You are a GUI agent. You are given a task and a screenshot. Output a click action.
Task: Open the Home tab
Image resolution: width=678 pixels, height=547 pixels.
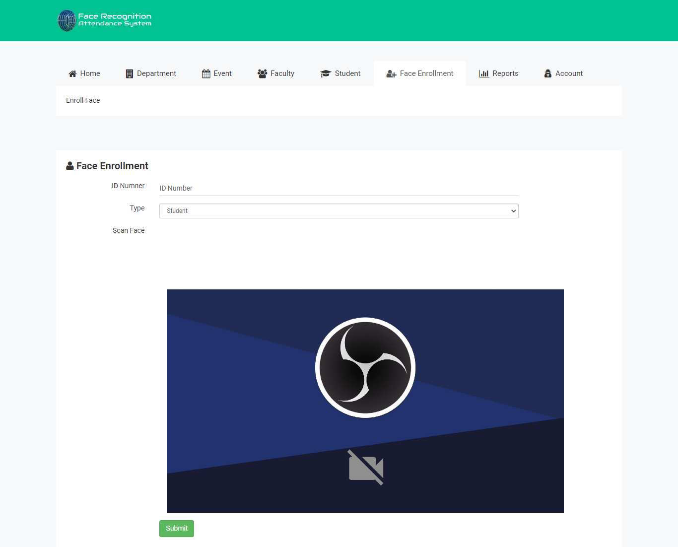84,73
